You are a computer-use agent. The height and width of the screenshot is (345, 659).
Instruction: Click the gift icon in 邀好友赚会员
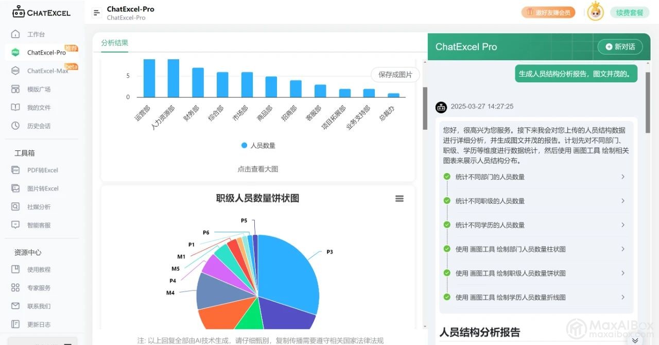(529, 12)
